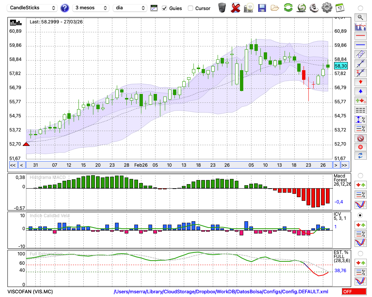Screen dimensions: 372x297
Task: Jump to the end with '>>' button
Action: [x=344, y=165]
